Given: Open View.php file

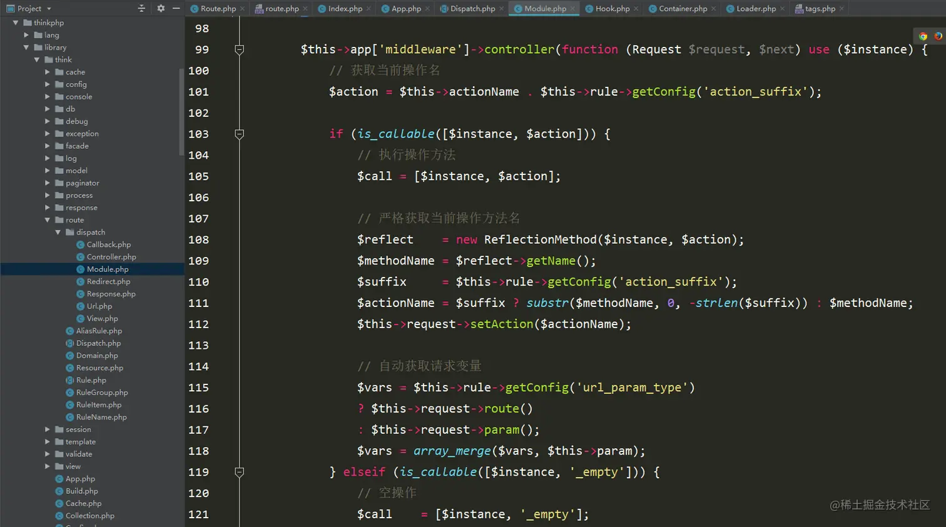Looking at the screenshot, I should pyautogui.click(x=102, y=318).
